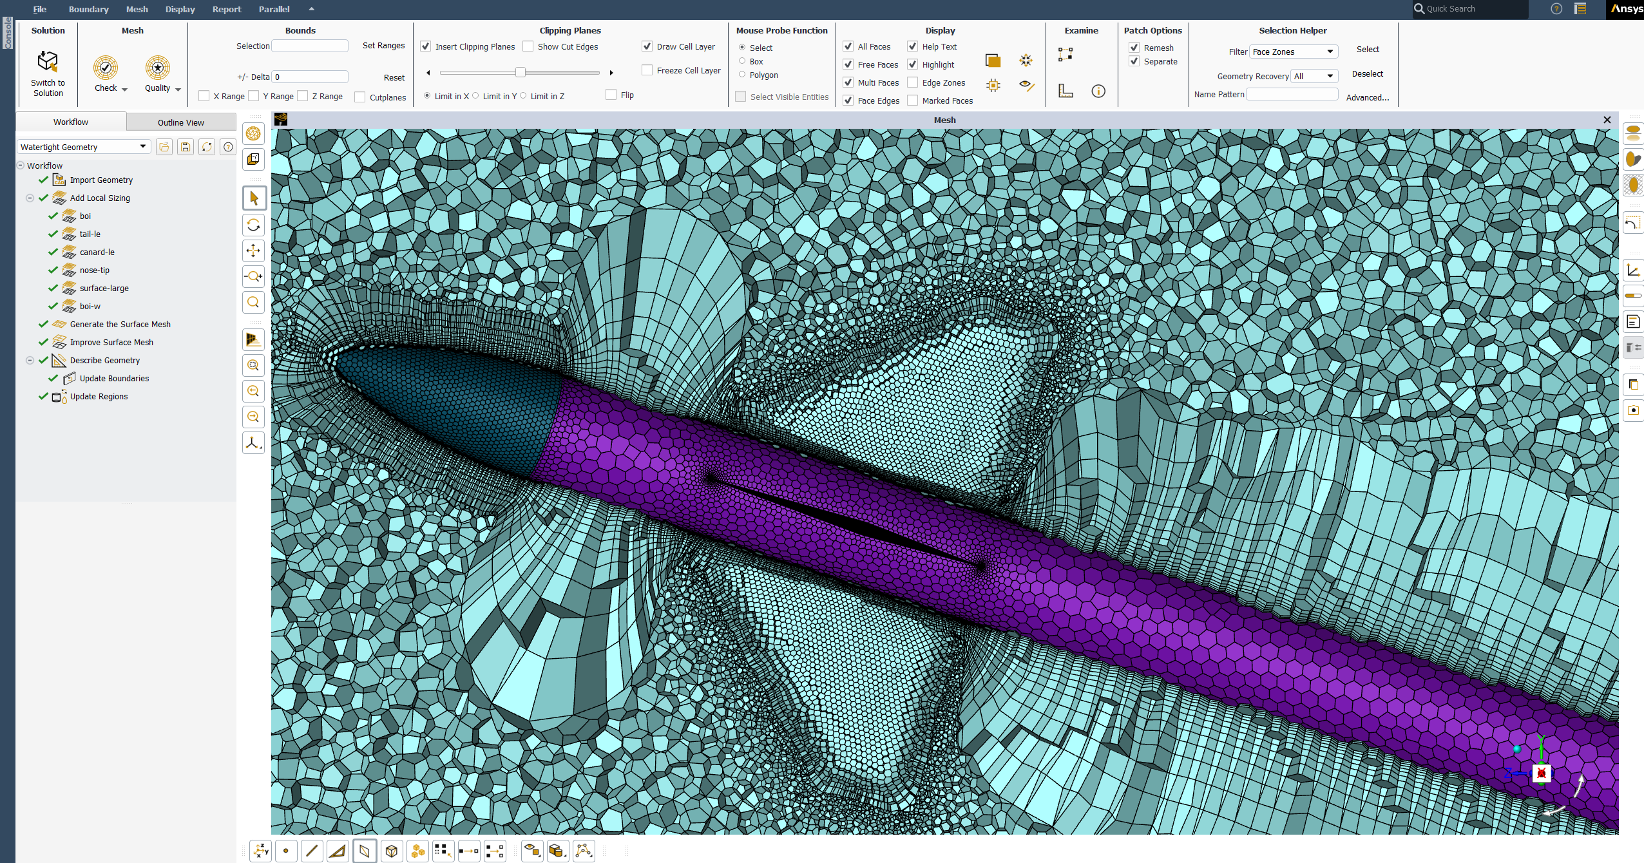Open the Parallel menu
1644x863 pixels.
click(x=274, y=9)
